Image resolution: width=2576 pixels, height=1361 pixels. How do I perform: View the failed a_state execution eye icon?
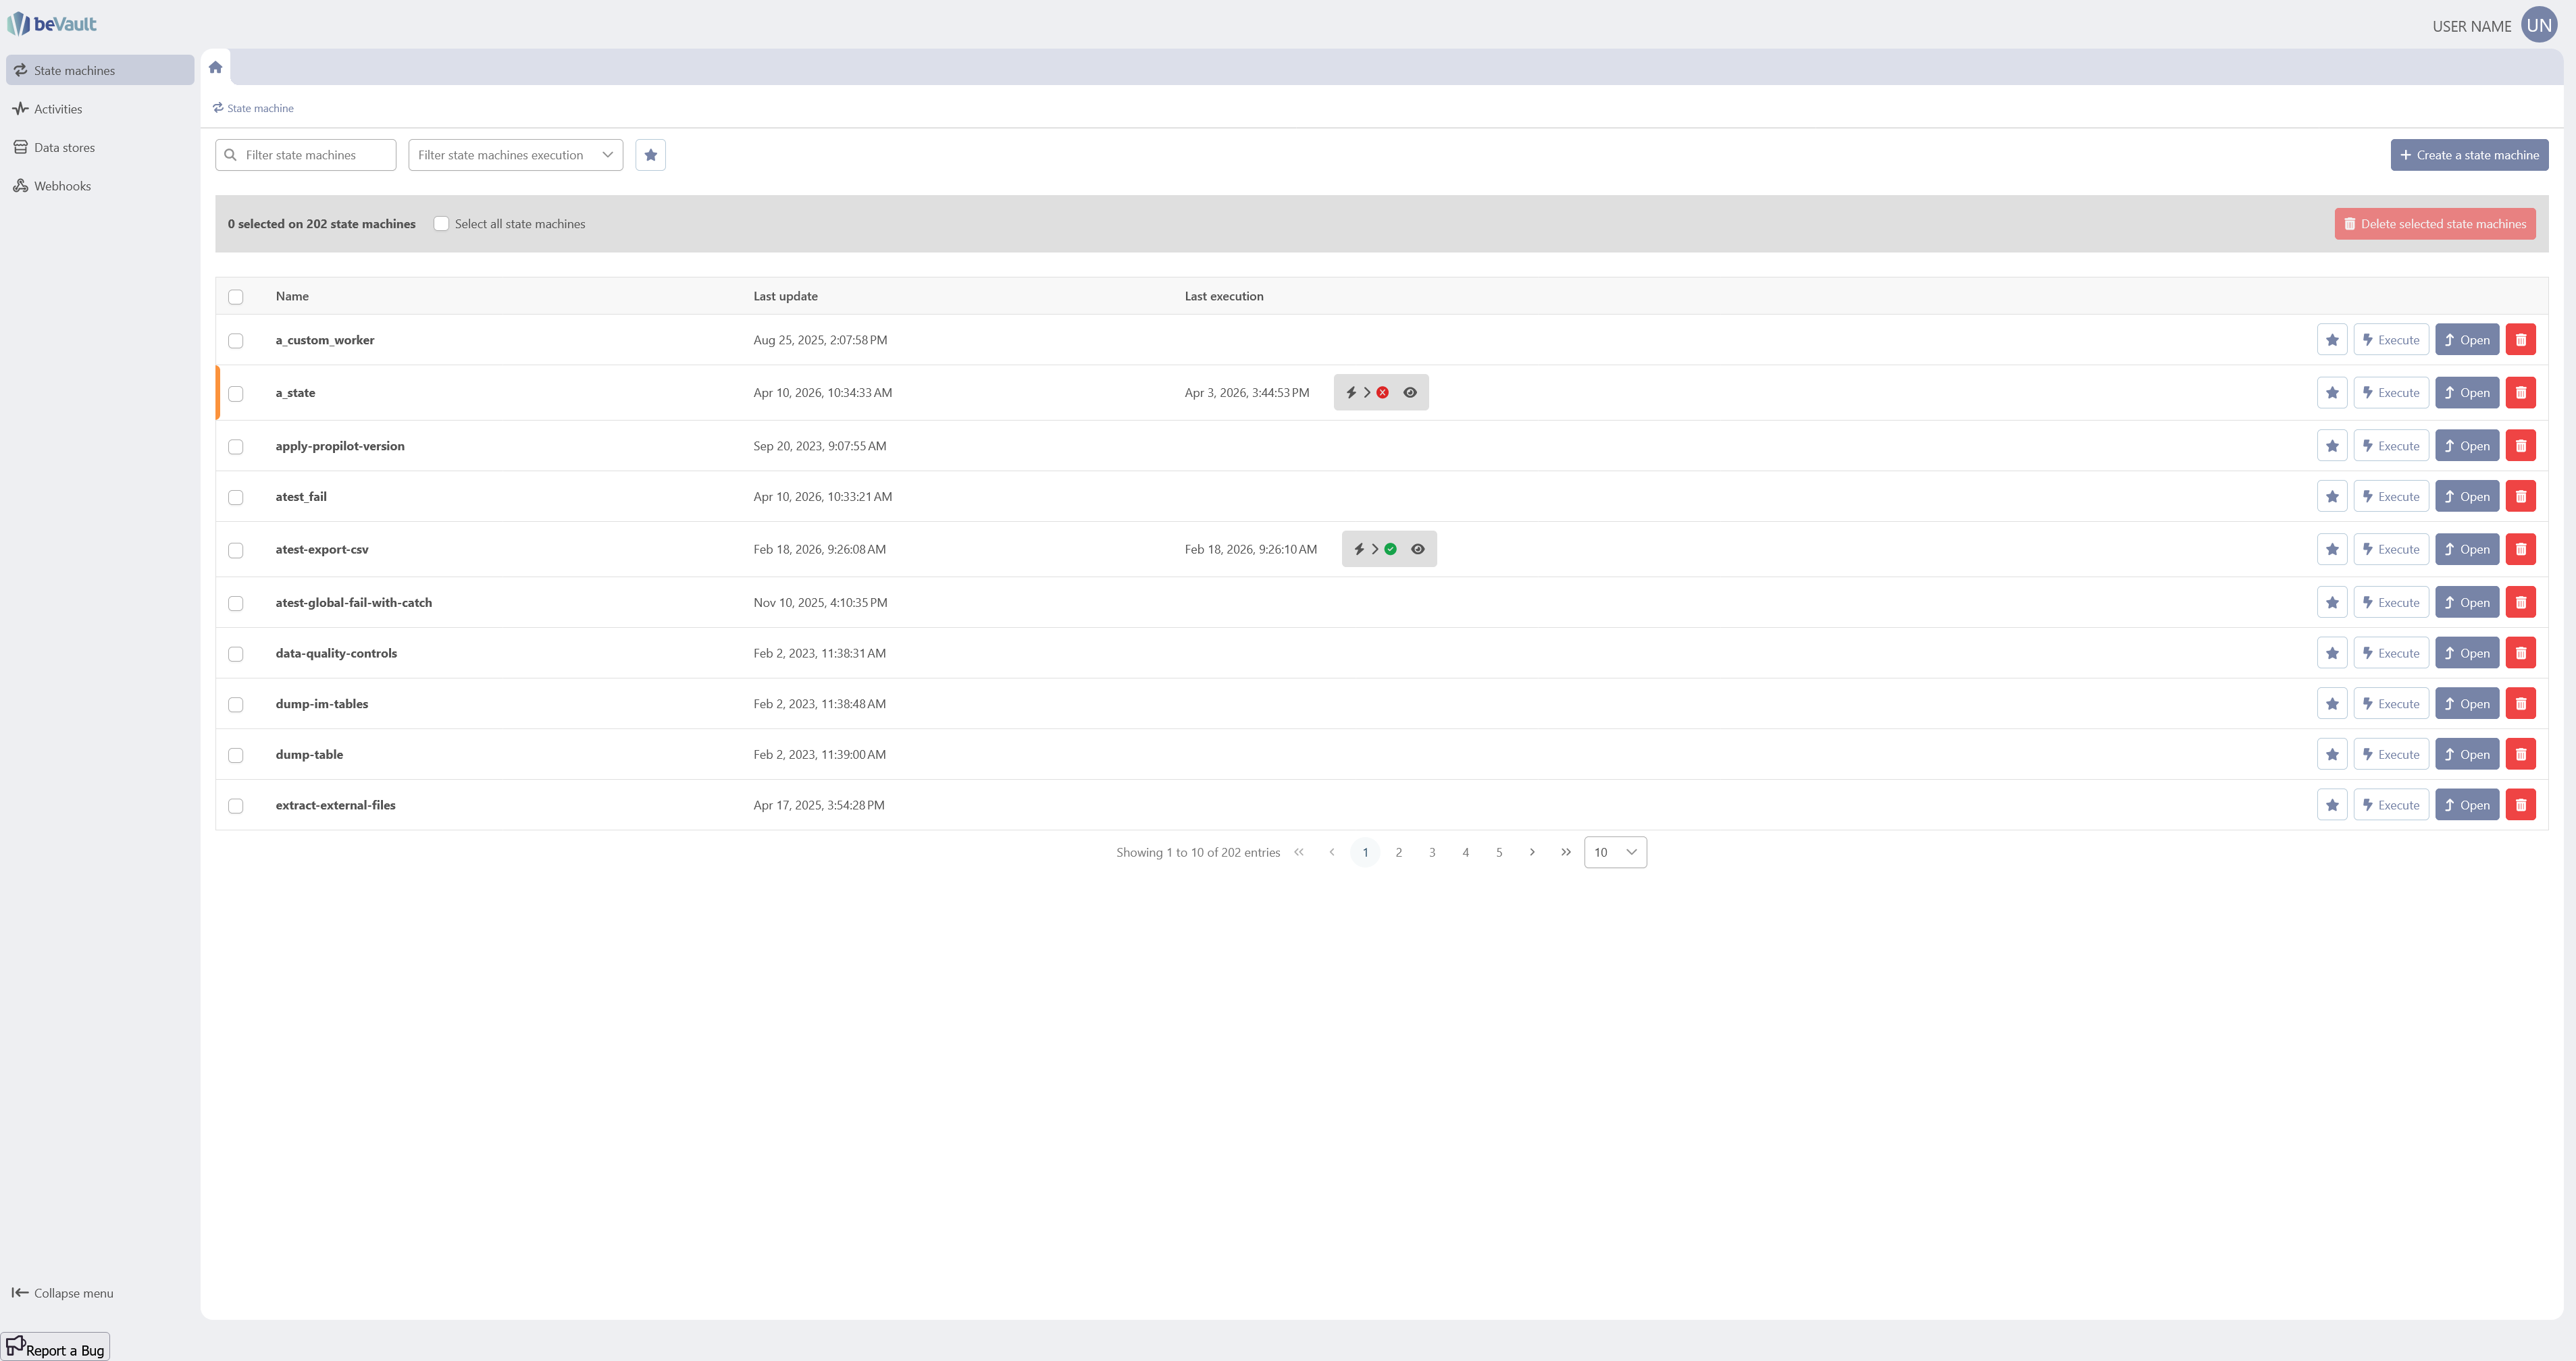tap(1410, 393)
